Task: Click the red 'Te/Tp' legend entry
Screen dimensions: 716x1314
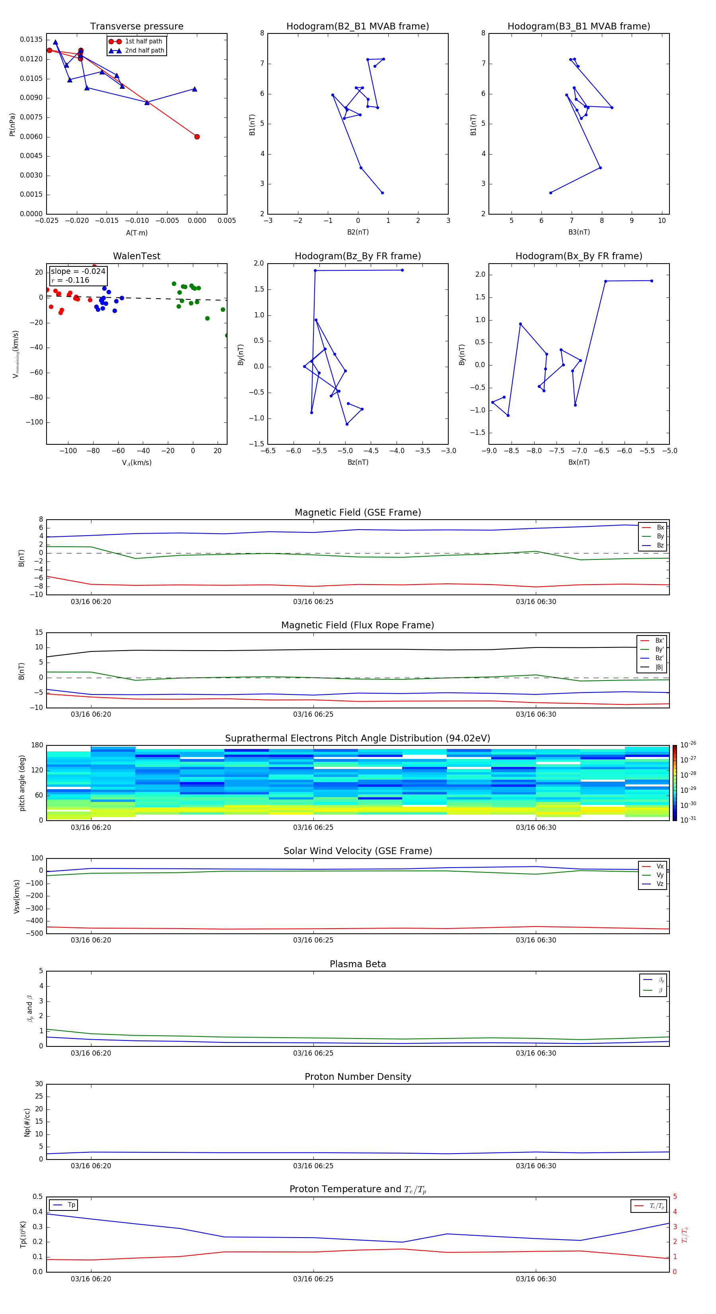Action: click(x=648, y=1206)
